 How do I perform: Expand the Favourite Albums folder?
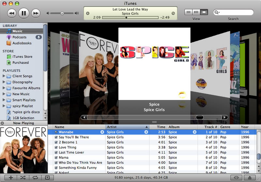(4, 88)
